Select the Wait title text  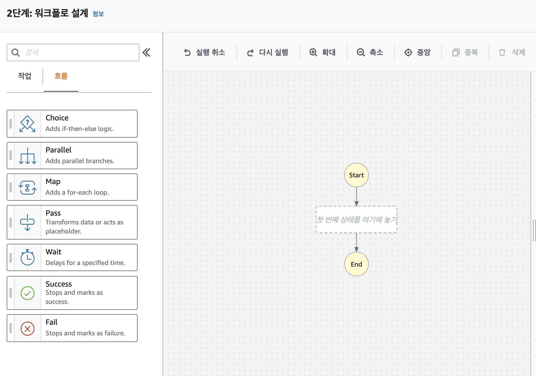tap(53, 252)
